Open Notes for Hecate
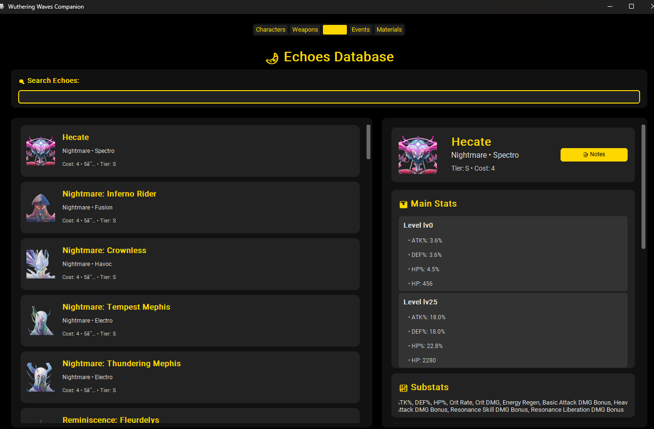654x429 pixels. (594, 155)
